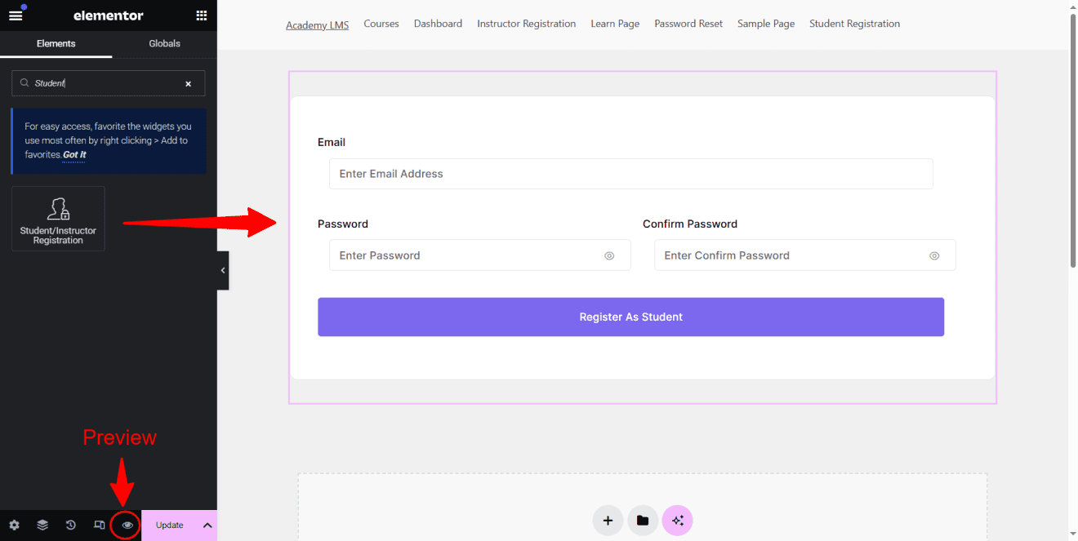Viewport: 1078px width, 541px height.
Task: Clear the Student search with the X
Action: (188, 83)
